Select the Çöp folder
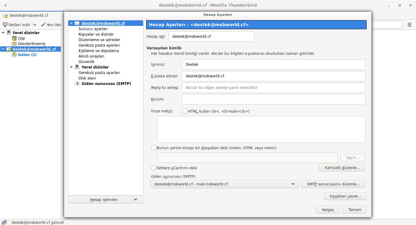The image size is (416, 225). click(x=21, y=38)
